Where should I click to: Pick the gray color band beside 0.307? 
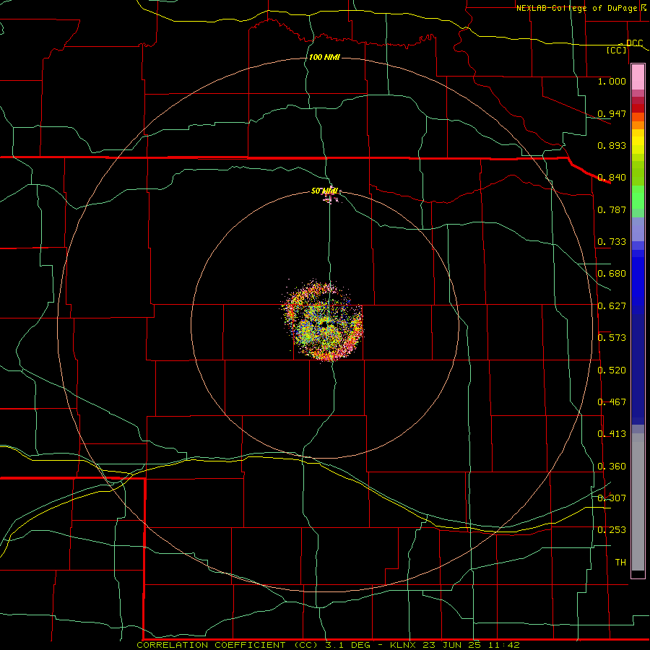point(638,502)
